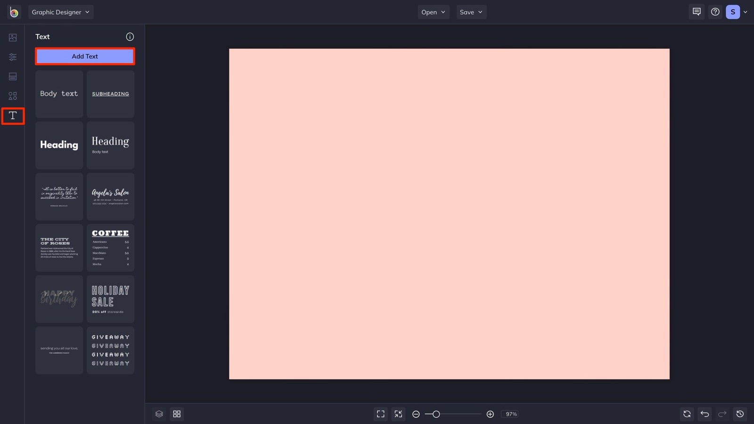Open the edit history panel

739,414
